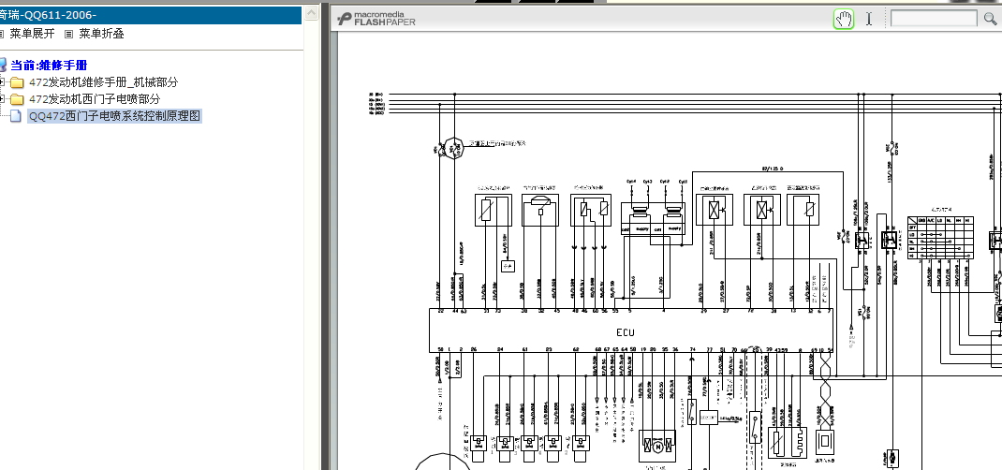Image resolution: width=1002 pixels, height=470 pixels.
Task: Click the 菜单折叠 collapse-menu link
Action: tap(102, 34)
